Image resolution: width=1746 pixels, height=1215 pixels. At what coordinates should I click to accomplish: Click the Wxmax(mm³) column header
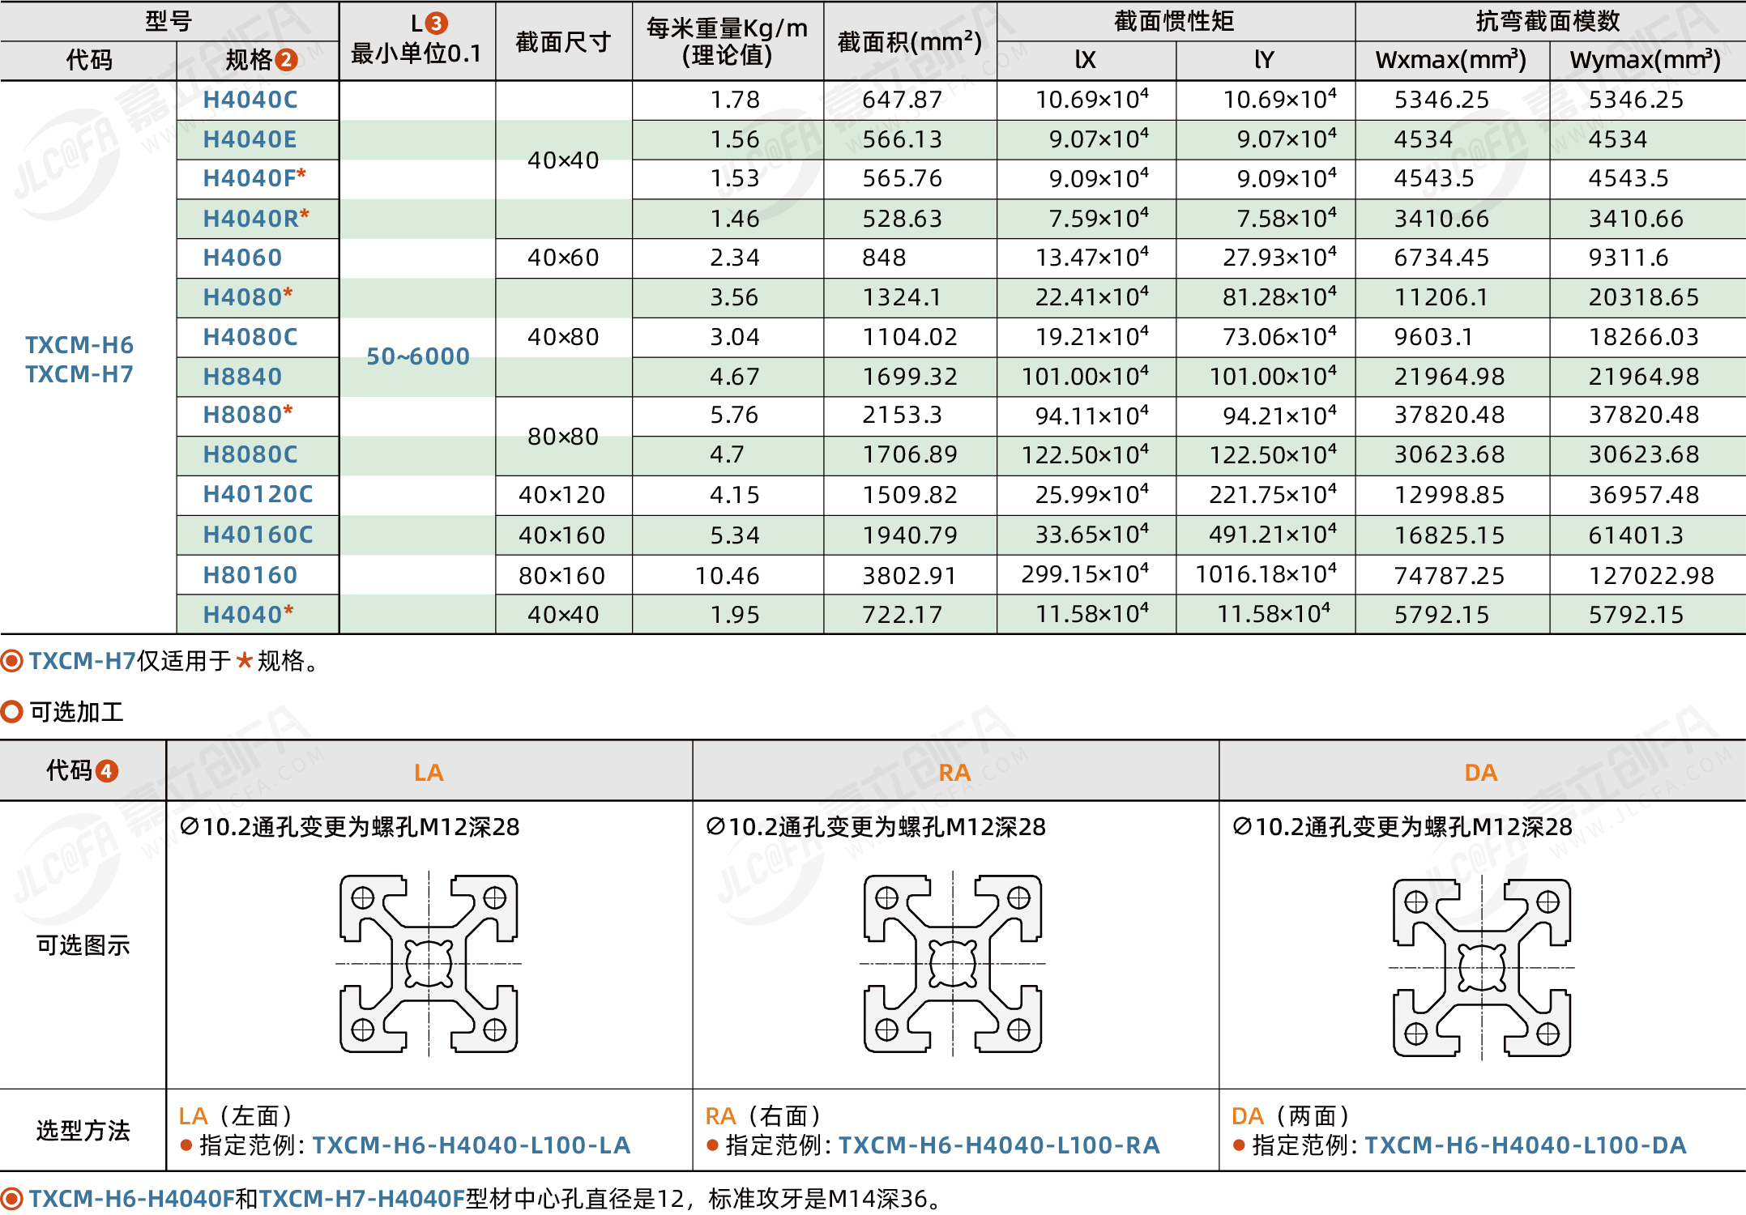(x=1451, y=60)
